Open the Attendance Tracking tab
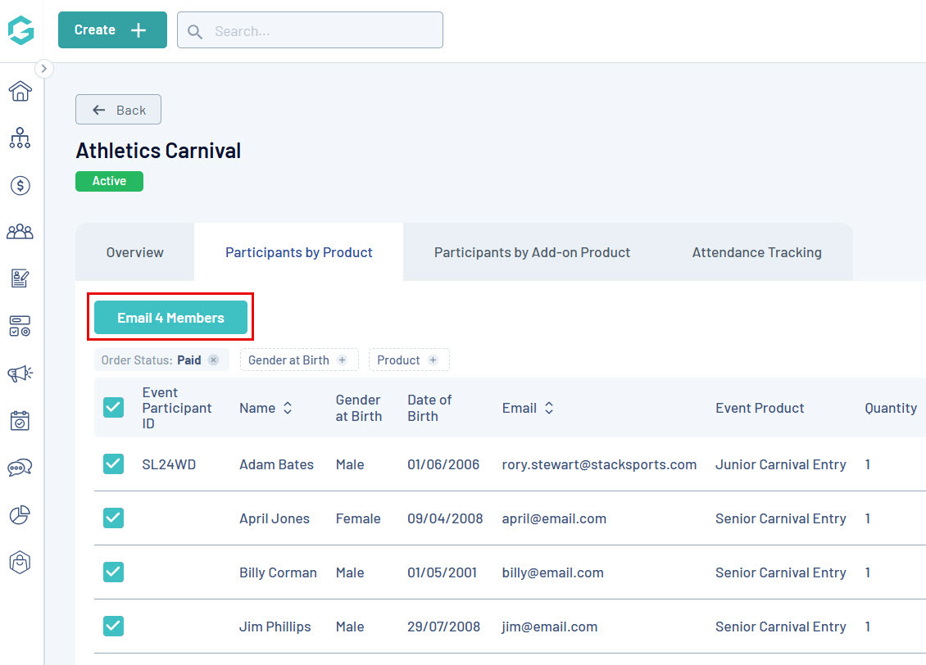This screenshot has height=665, width=926. [756, 252]
